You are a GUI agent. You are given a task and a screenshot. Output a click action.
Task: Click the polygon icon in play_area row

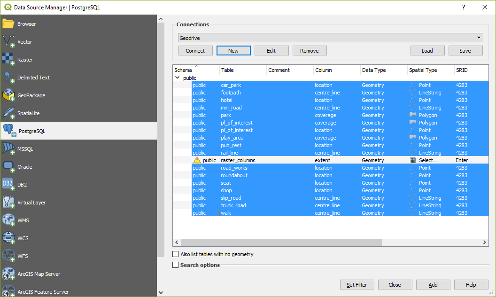[413, 137]
